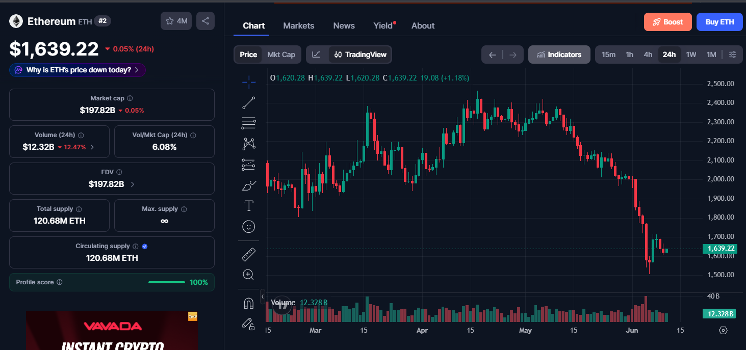746x350 pixels.
Task: Click the Boost button
Action: coord(668,22)
